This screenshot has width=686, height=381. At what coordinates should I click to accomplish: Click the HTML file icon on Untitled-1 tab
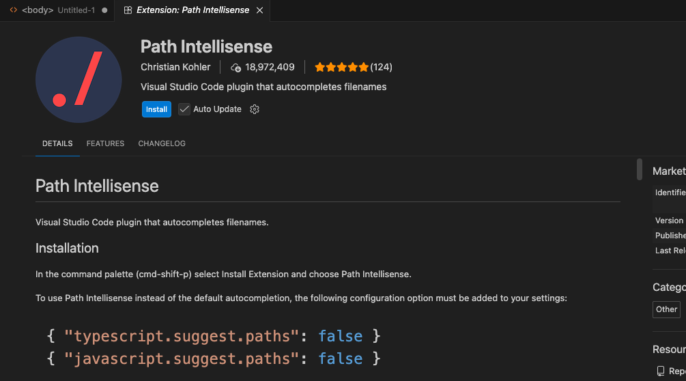click(14, 10)
